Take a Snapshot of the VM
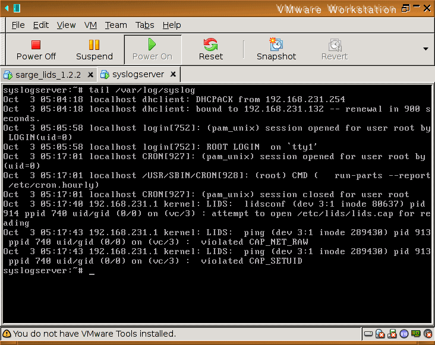435x345 pixels. pos(276,50)
